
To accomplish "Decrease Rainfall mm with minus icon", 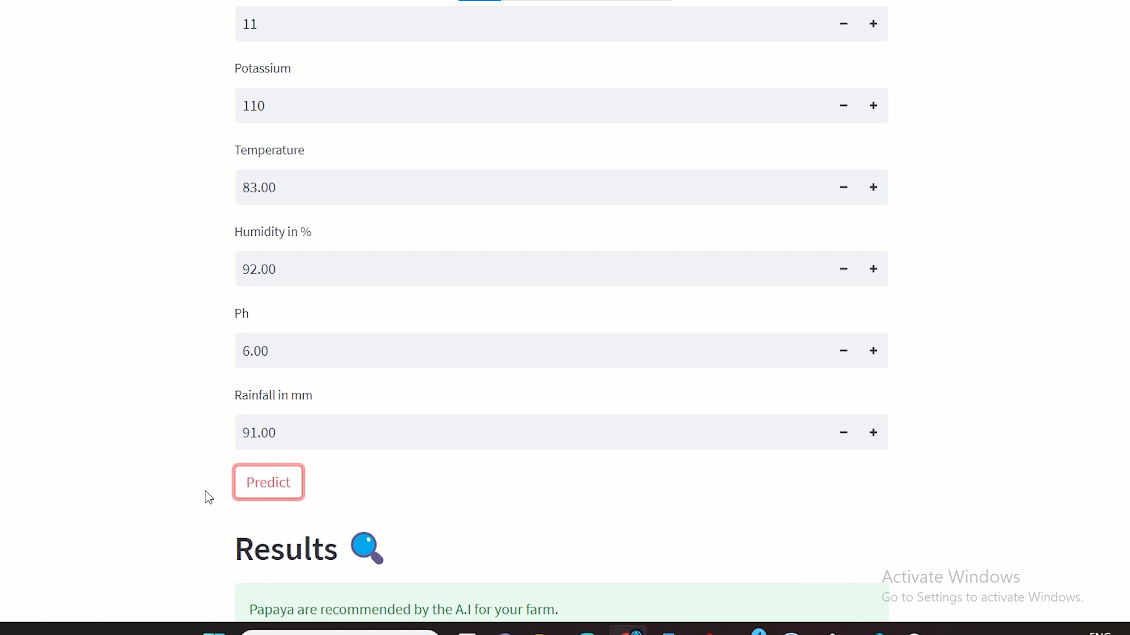I will 843,432.
